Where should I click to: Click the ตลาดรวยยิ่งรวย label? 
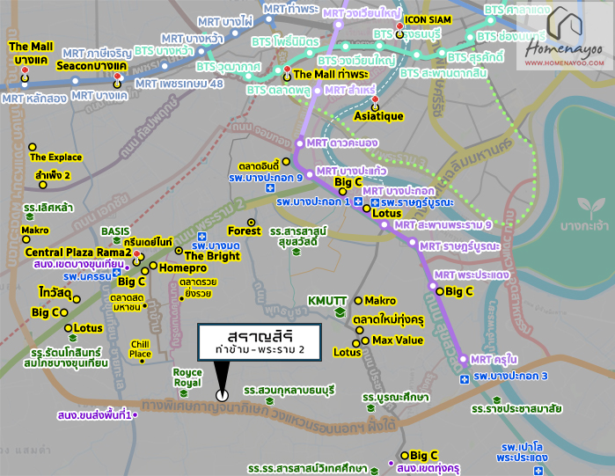pyautogui.click(x=198, y=288)
